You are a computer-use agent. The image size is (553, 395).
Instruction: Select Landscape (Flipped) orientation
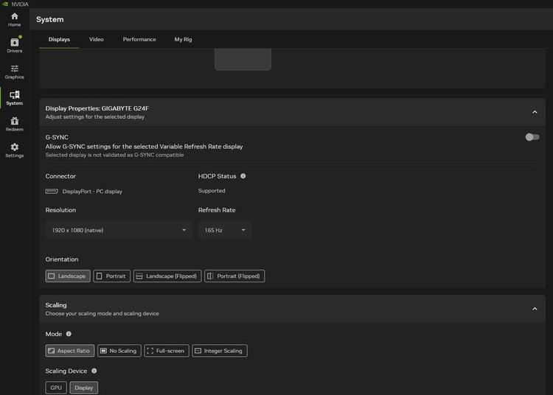click(167, 276)
